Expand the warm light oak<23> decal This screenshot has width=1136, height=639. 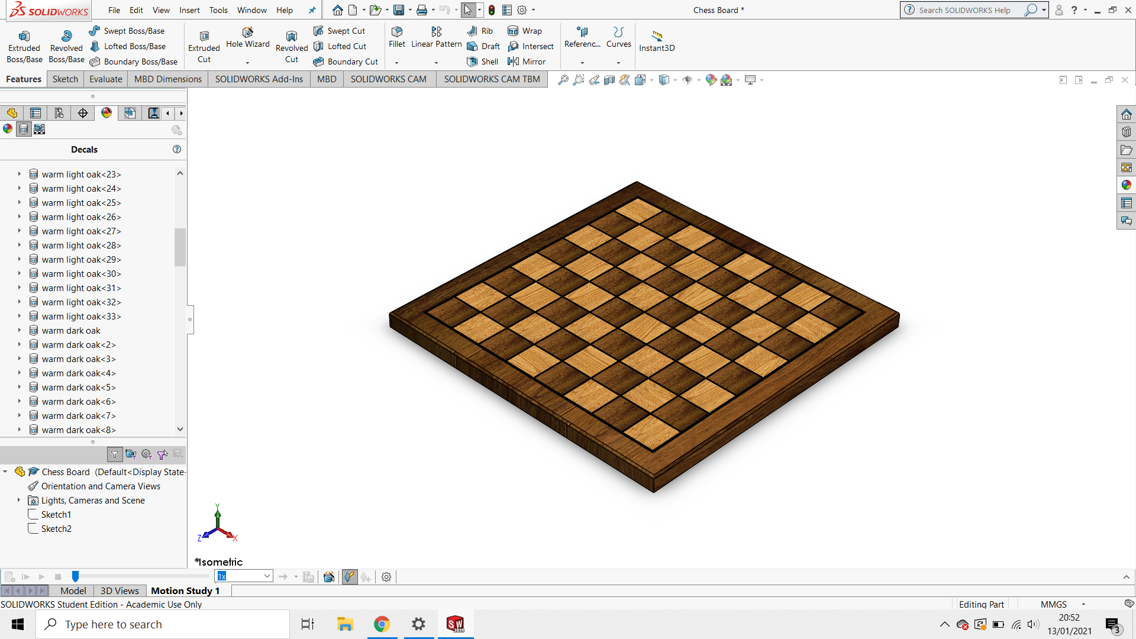click(19, 175)
